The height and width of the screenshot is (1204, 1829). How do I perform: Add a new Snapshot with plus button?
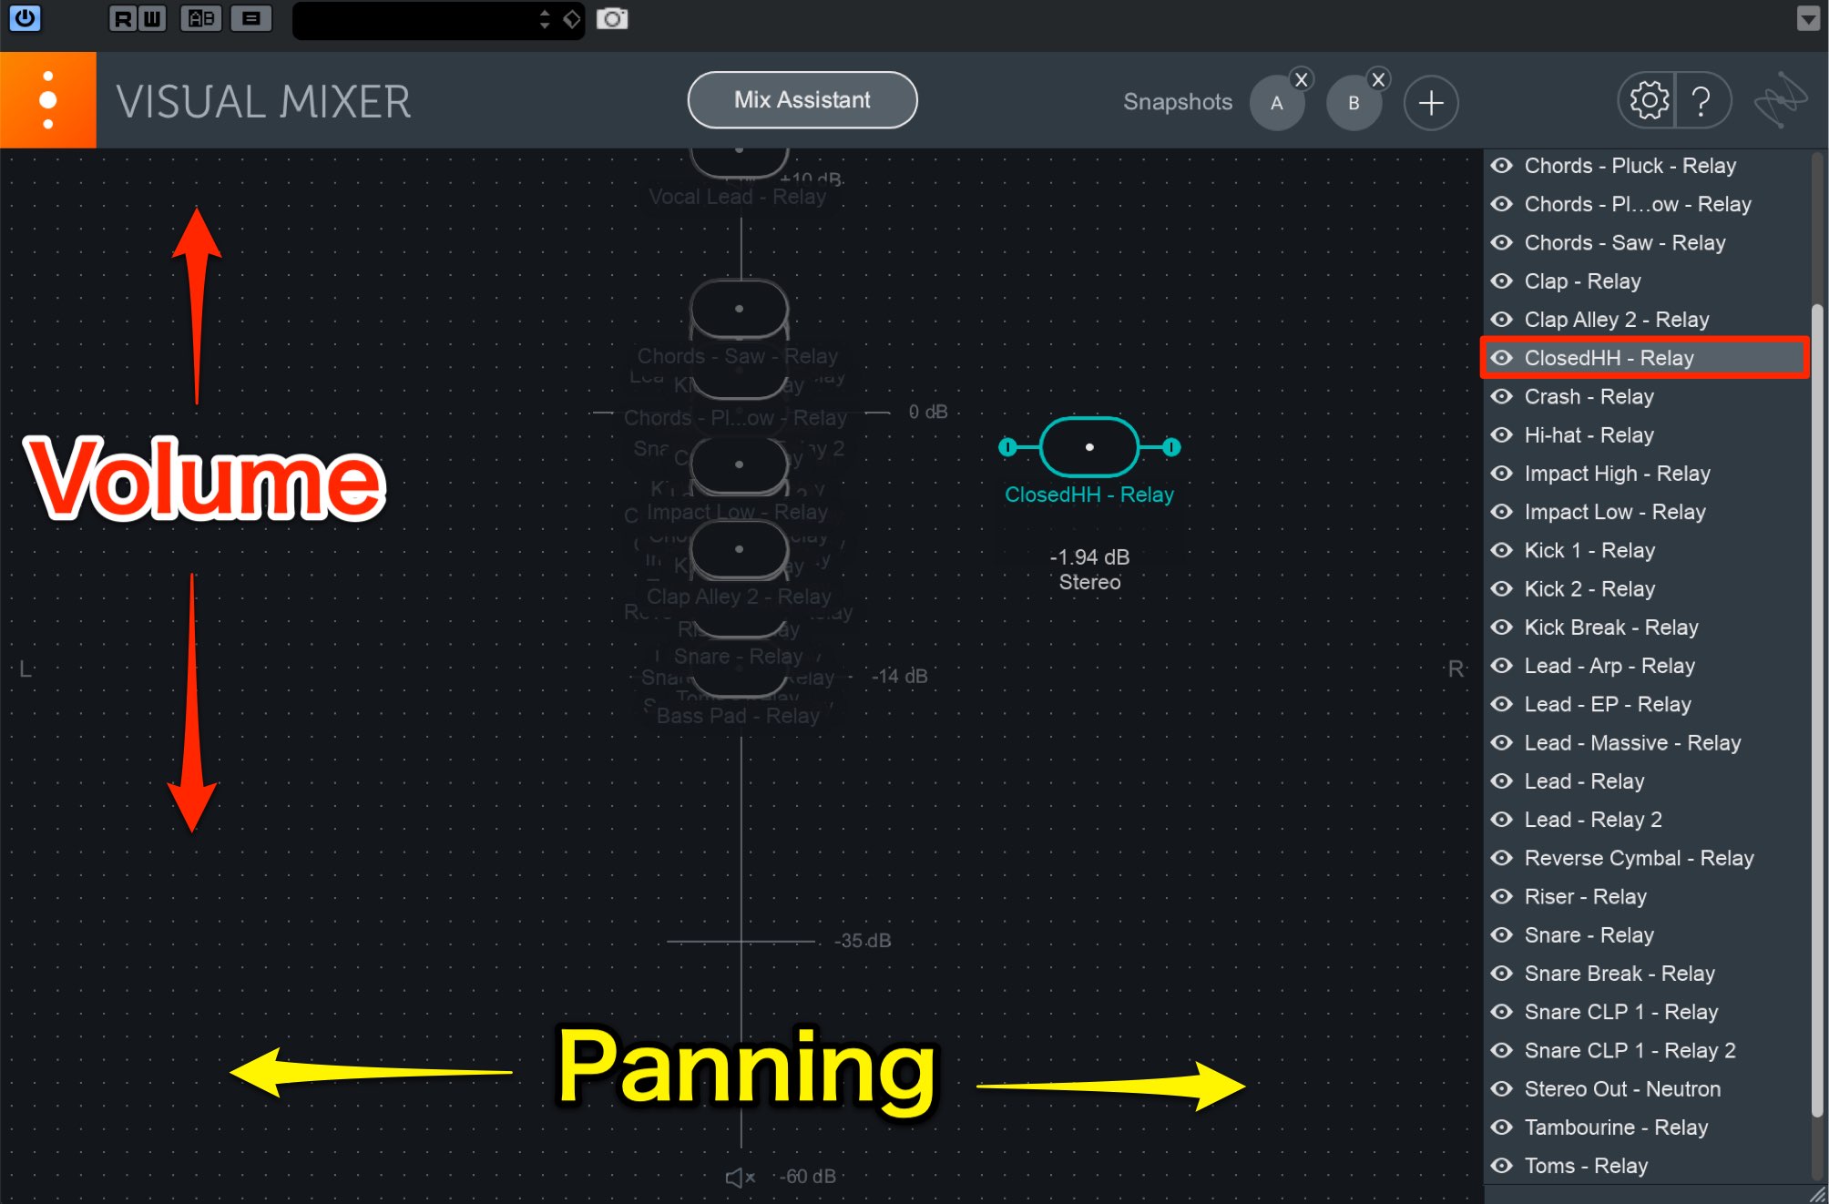click(1431, 102)
